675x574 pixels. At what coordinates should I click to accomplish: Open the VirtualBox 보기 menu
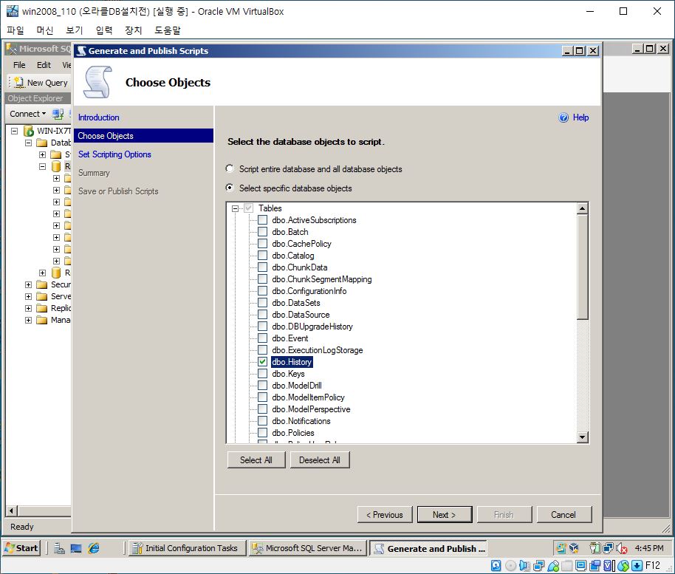(74, 30)
